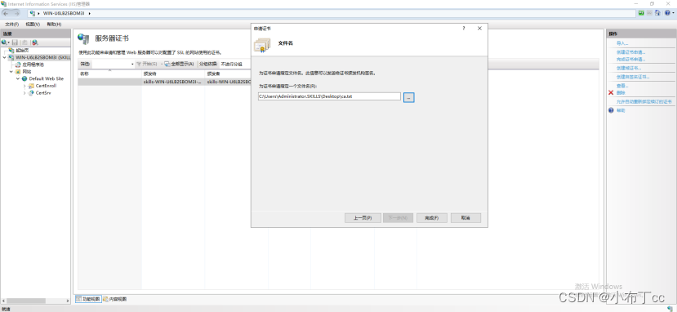Open the 分组依据 group-by dropdown
677x312 pixels.
(x=231, y=64)
